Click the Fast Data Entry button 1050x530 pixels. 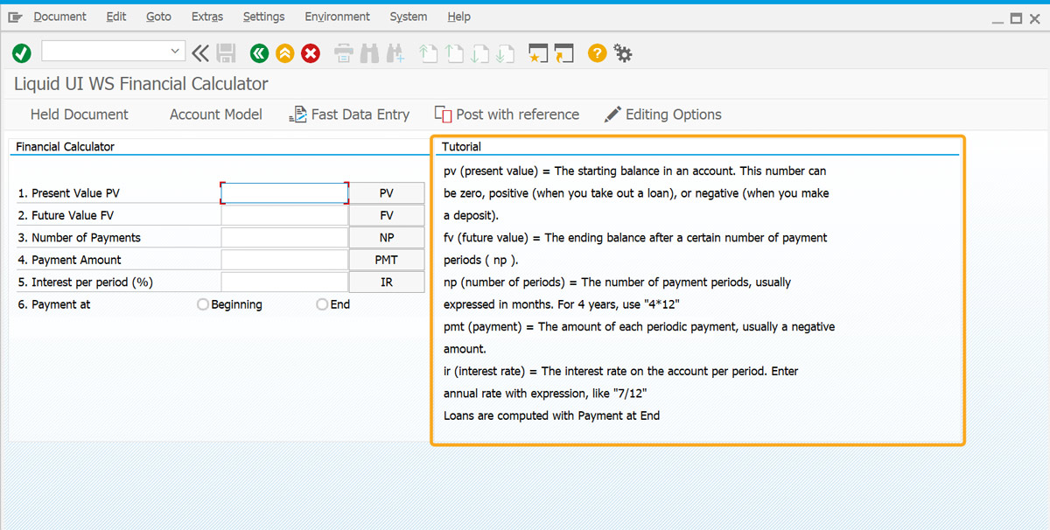tap(348, 115)
